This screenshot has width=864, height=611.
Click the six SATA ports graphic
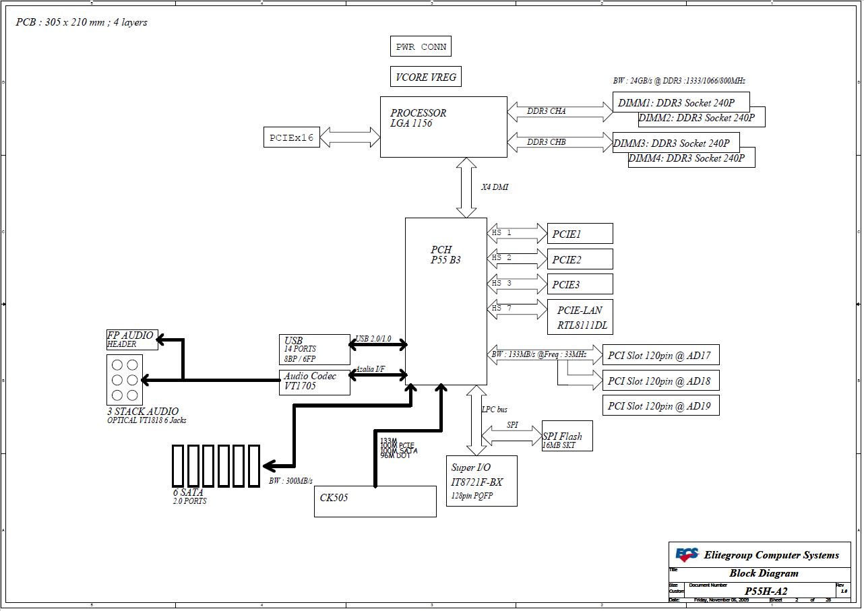[216, 465]
